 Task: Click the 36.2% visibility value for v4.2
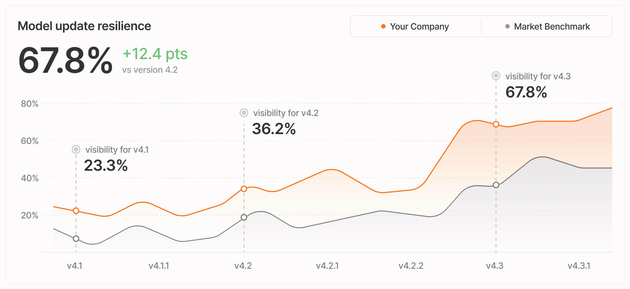coord(274,129)
